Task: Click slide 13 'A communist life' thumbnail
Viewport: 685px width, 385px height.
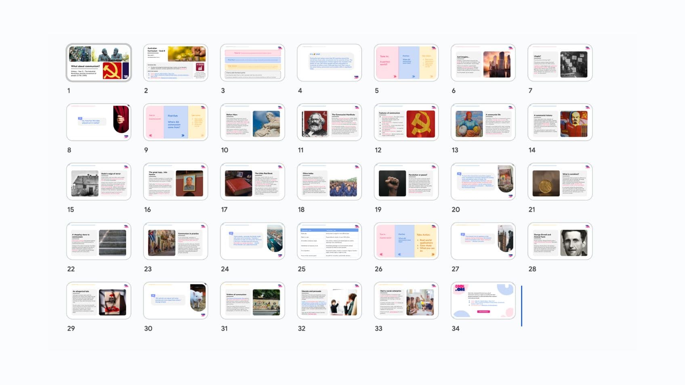Action: pos(483,122)
